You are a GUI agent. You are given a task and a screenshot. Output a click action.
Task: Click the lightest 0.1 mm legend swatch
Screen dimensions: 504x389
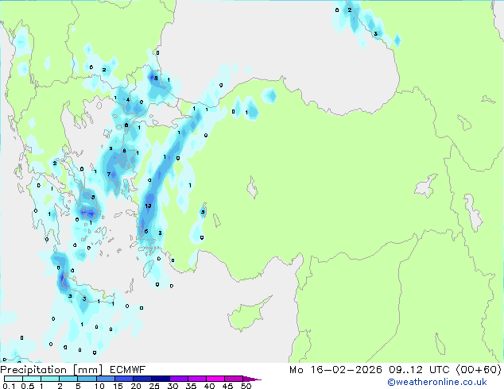point(14,379)
